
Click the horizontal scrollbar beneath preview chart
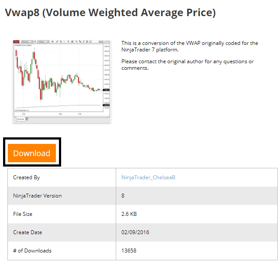point(62,116)
